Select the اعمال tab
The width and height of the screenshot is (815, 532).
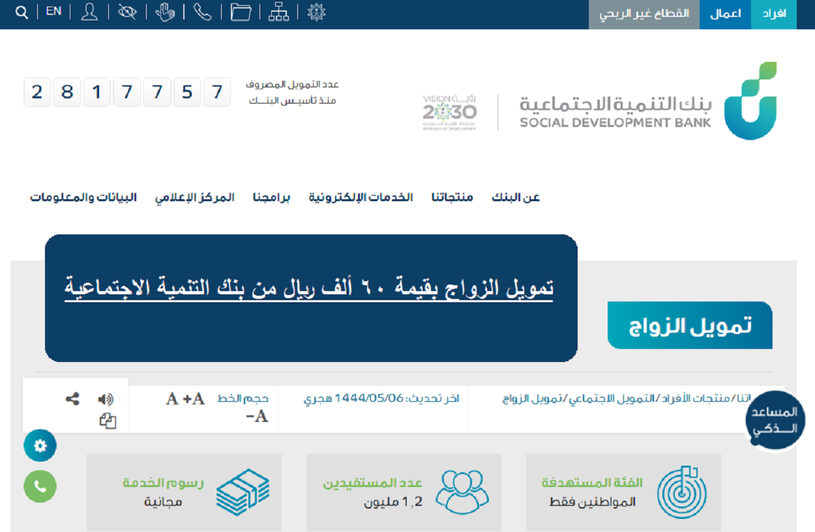(x=726, y=14)
